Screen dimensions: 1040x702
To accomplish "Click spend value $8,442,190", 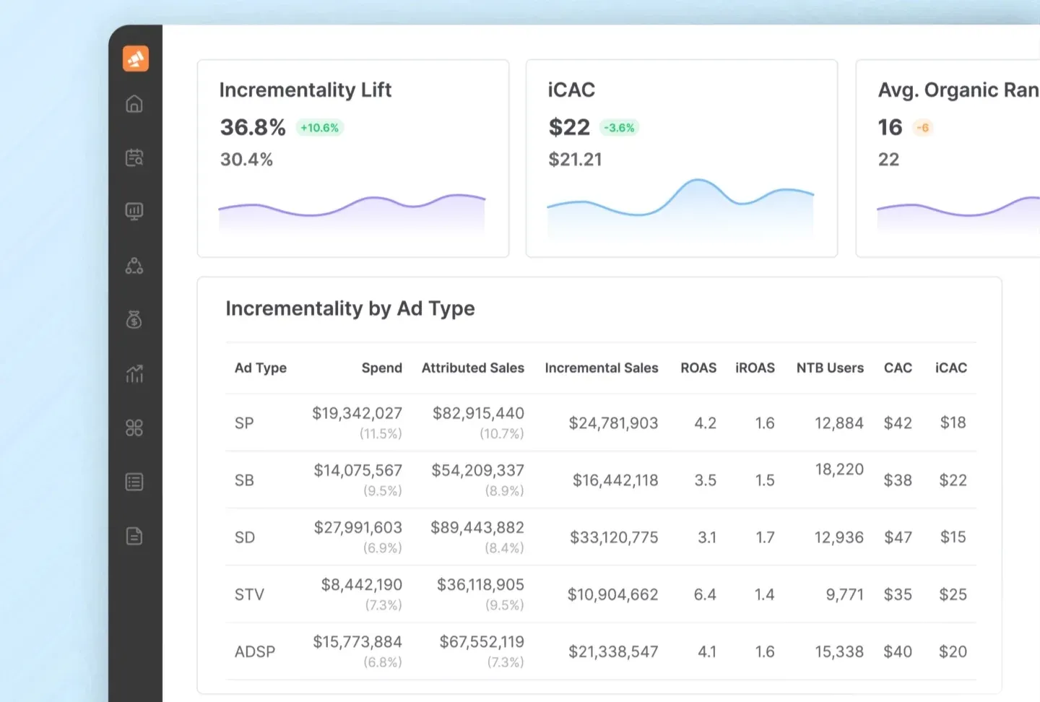I will [362, 584].
